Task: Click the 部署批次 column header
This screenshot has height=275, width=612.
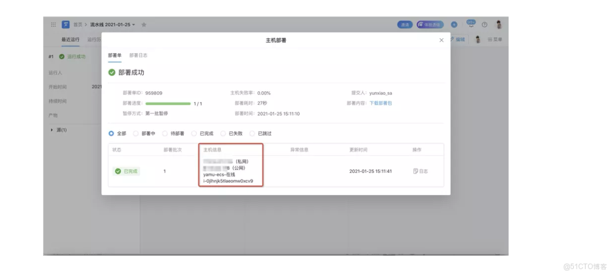Action: coord(173,150)
